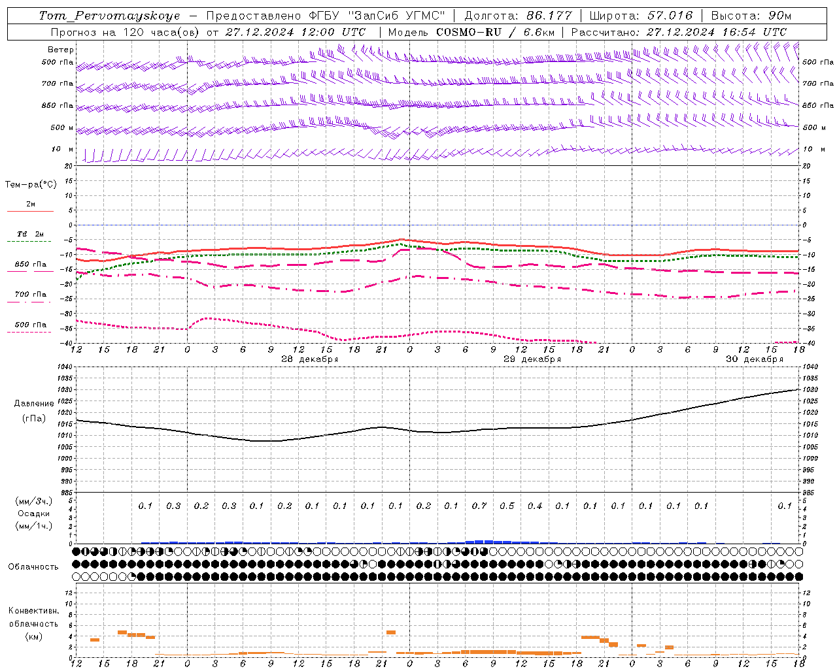837x669 pixels.
Task: Click the Давление panel label
Action: tap(34, 404)
